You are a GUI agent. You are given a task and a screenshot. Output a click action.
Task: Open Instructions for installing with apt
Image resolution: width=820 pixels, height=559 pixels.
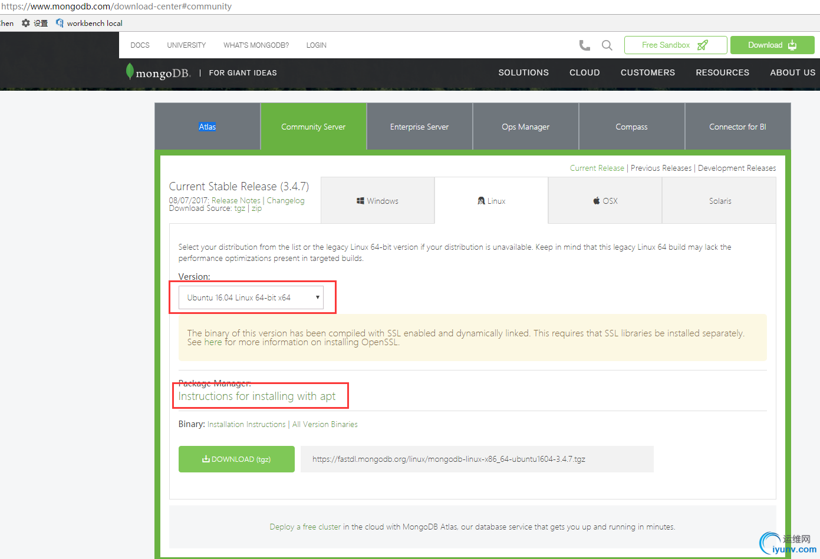coord(257,396)
